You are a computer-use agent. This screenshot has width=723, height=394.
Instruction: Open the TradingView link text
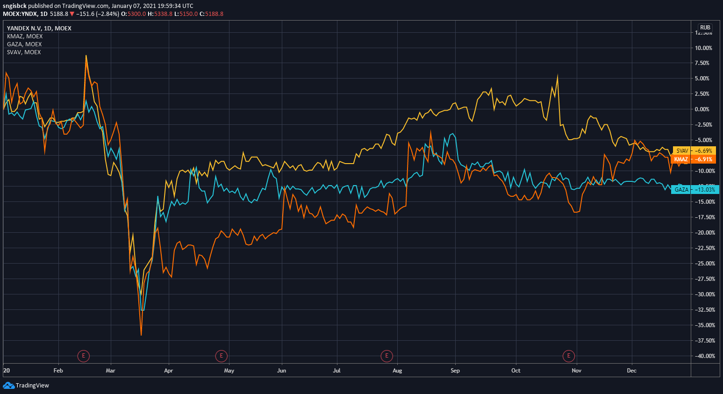[32, 386]
